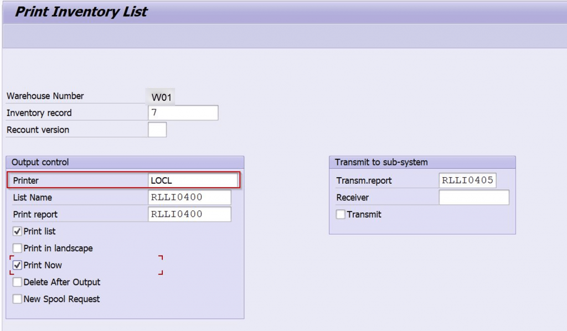Viewport: 567px width, 331px height.
Task: Click the Inventory record input field
Action: point(183,113)
